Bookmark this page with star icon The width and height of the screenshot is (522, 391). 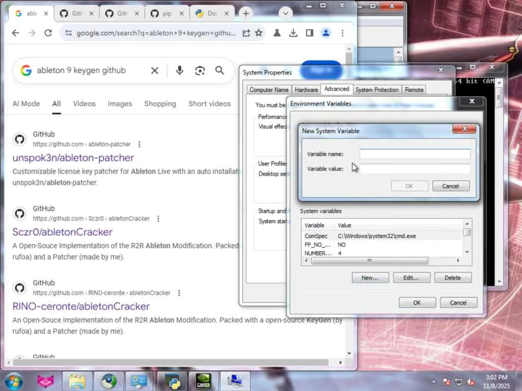point(258,33)
